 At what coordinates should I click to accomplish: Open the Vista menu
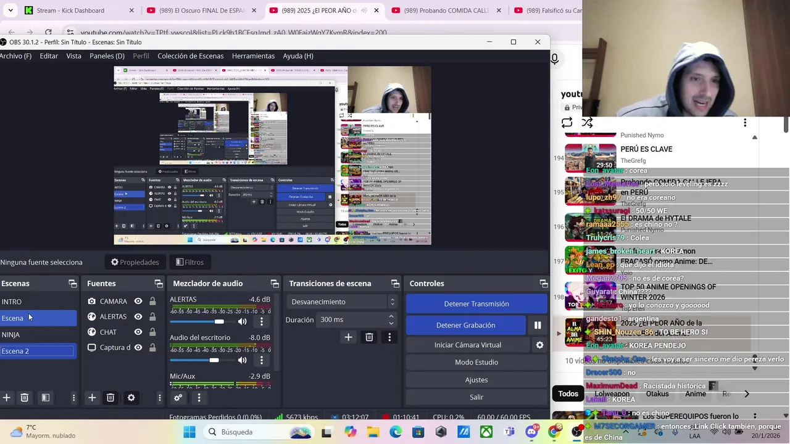click(73, 55)
